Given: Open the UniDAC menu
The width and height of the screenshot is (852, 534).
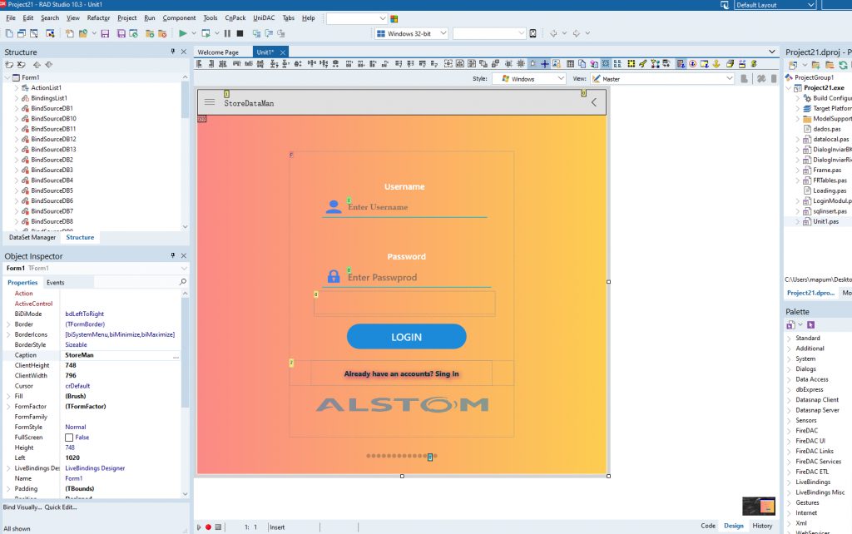Looking at the screenshot, I should (x=264, y=18).
